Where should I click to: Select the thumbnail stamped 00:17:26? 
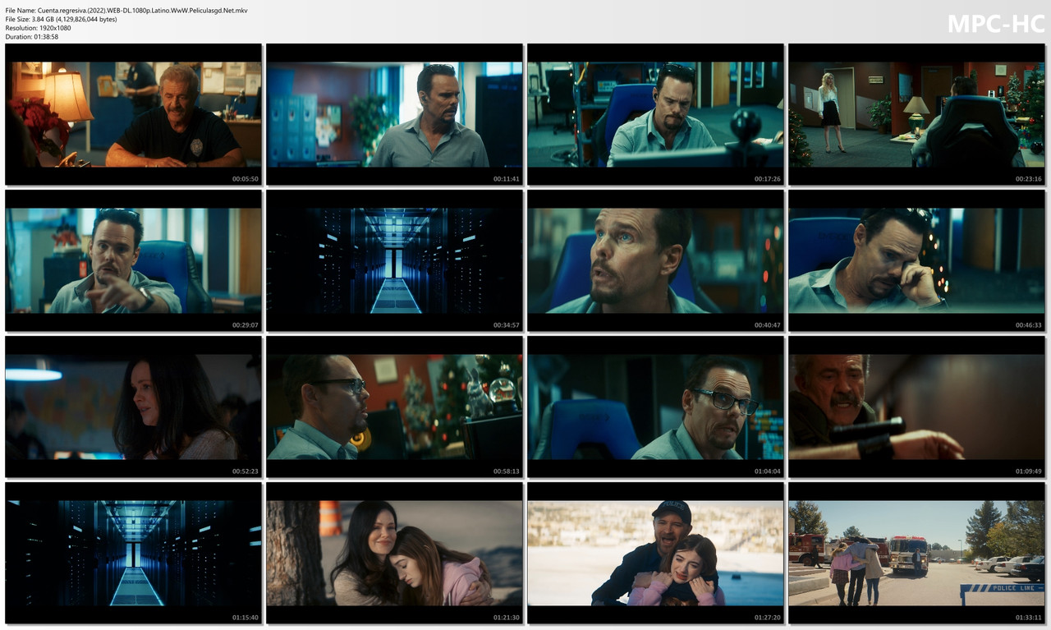655,114
